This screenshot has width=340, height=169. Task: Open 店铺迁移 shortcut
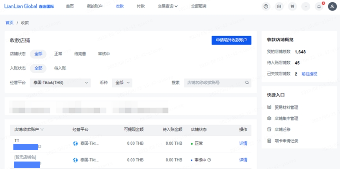tap(282, 130)
